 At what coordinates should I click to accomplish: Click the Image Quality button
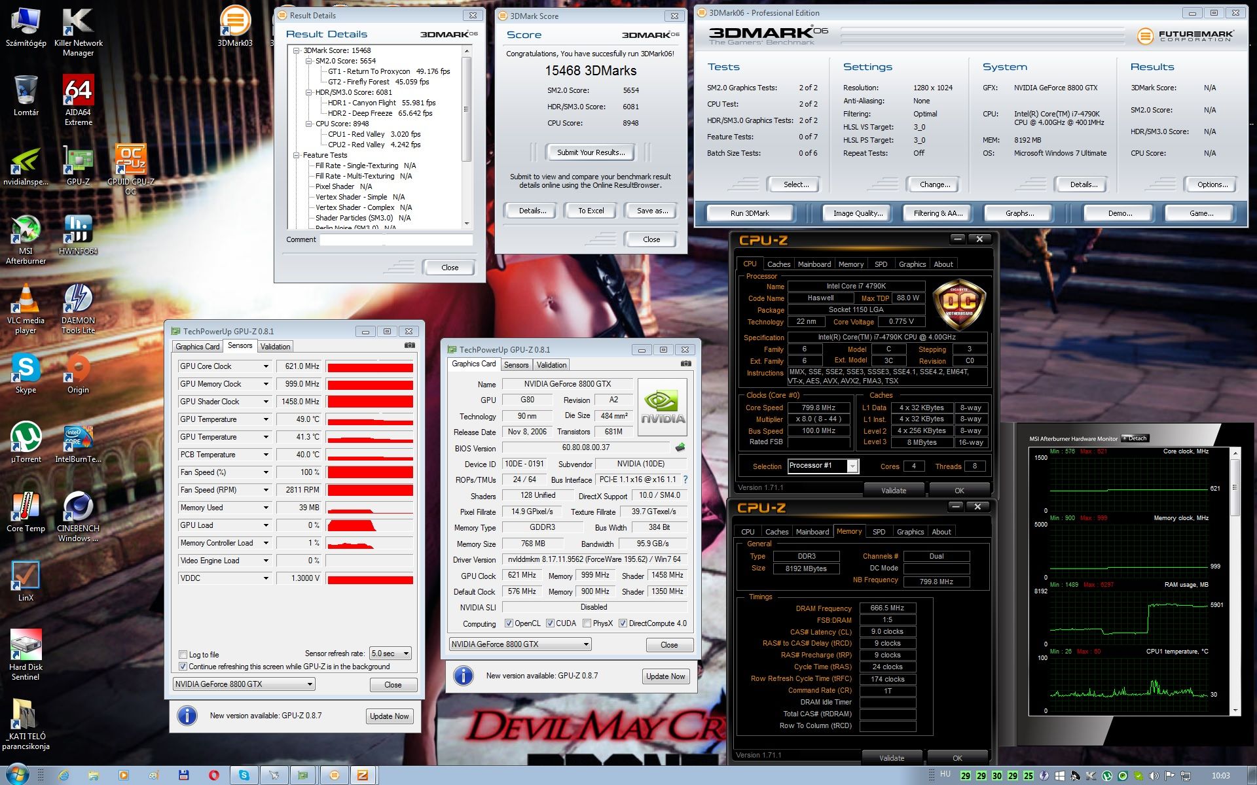point(858,213)
